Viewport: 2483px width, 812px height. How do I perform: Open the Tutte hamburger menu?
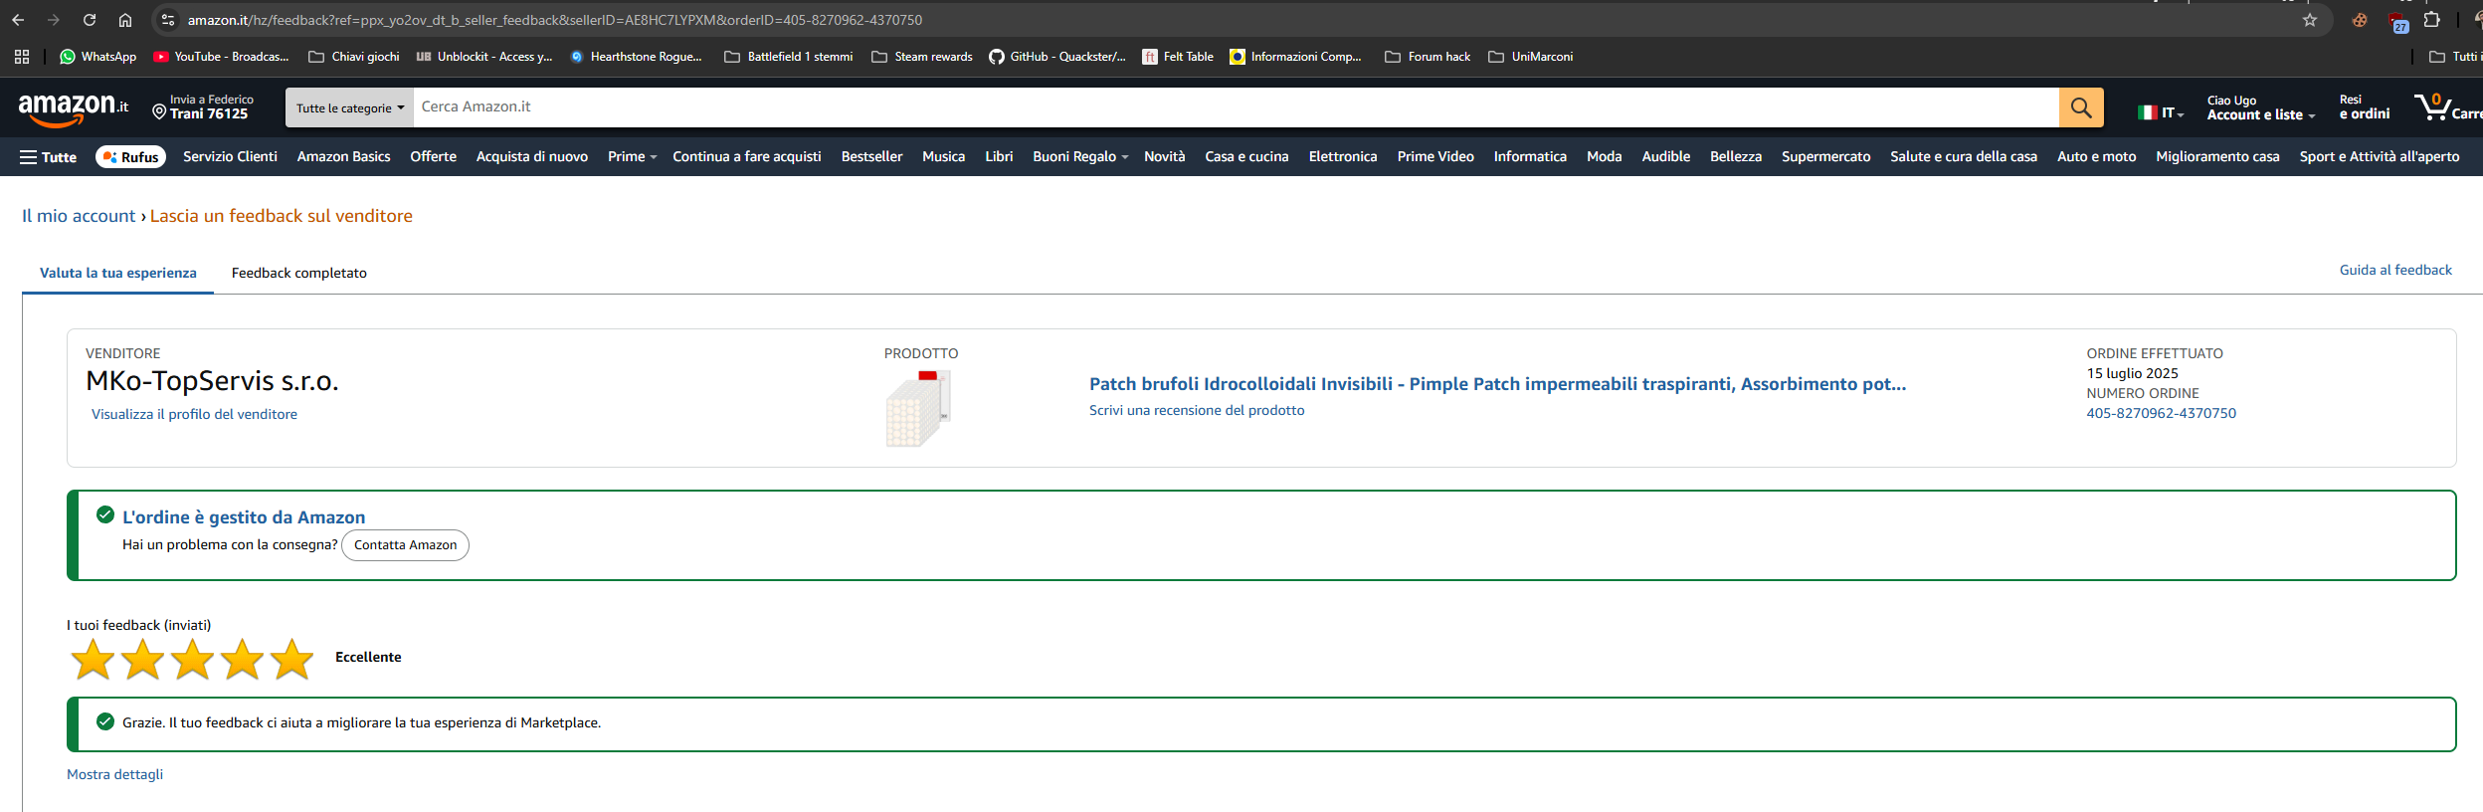pyautogui.click(x=48, y=157)
